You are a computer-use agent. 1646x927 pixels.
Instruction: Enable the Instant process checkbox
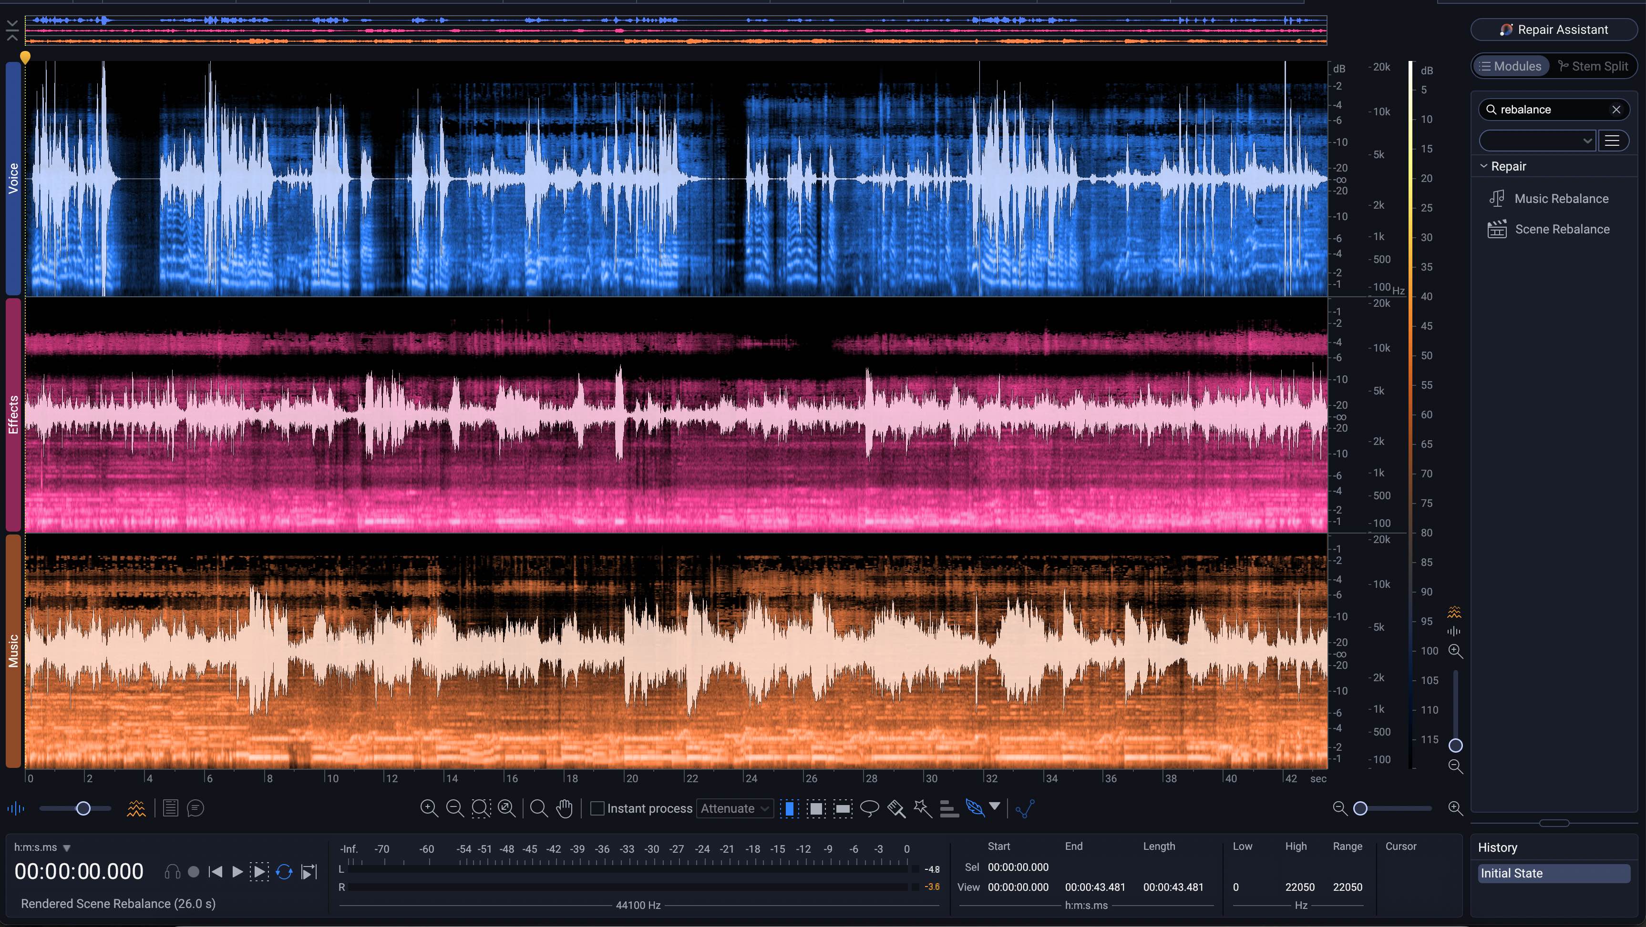597,808
